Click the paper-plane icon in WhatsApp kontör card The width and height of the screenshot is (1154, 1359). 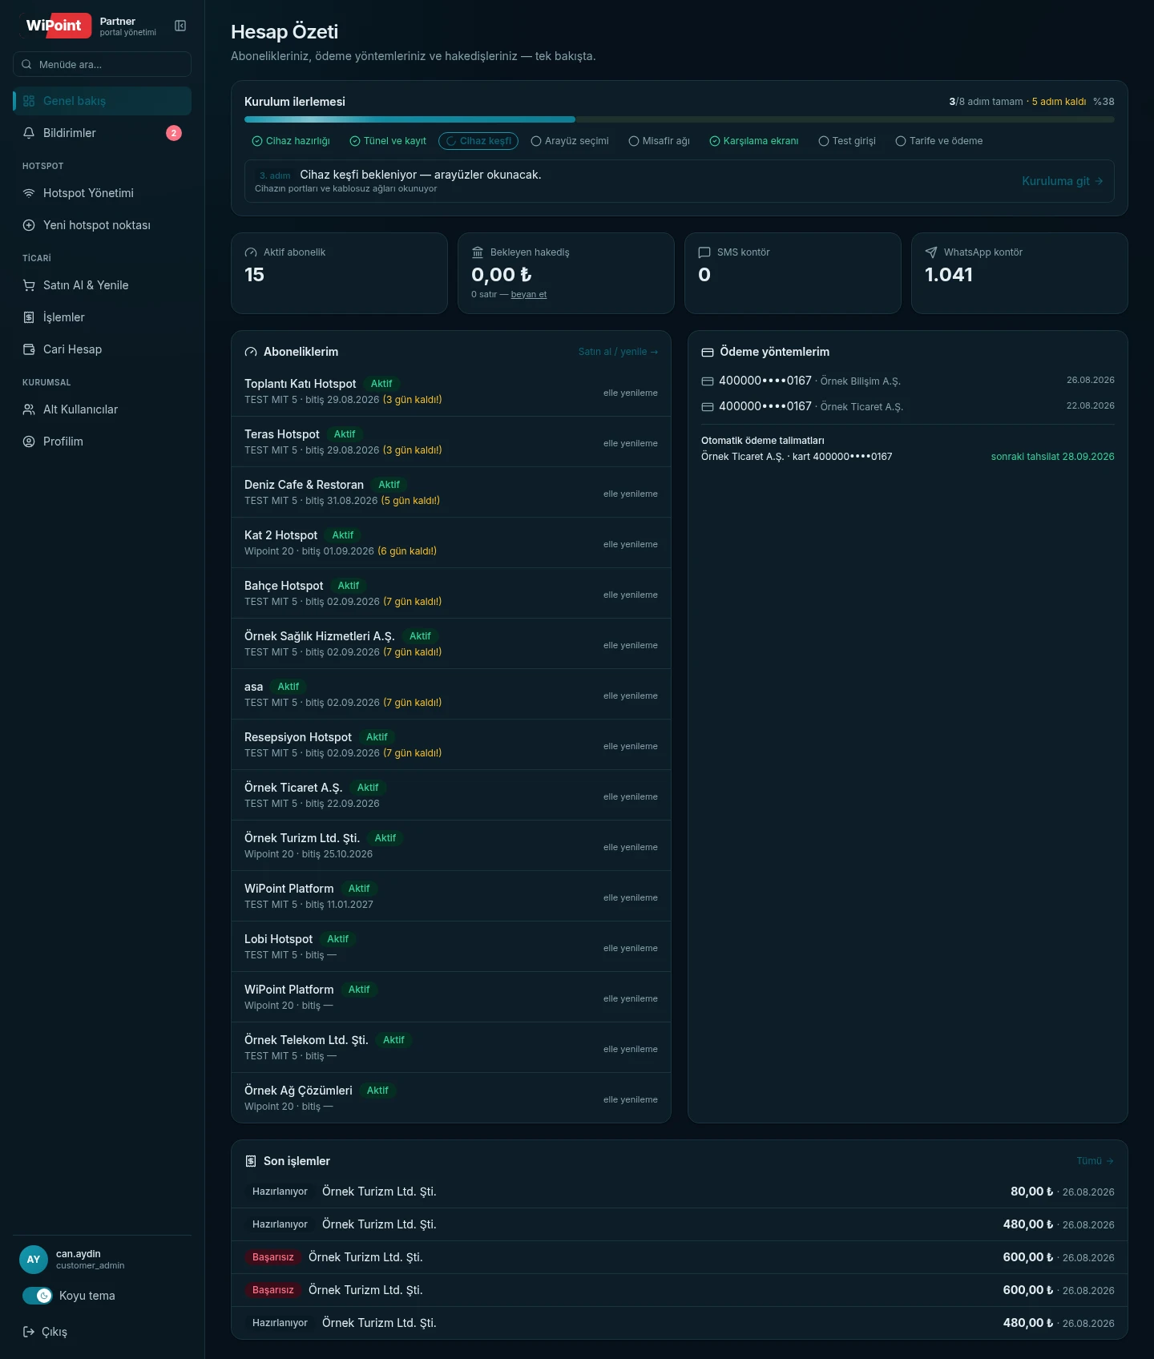[x=931, y=252]
